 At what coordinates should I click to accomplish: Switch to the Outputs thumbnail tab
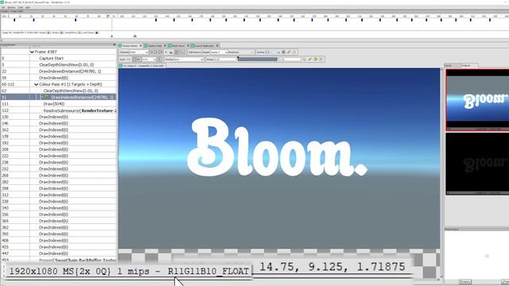[x=469, y=65]
